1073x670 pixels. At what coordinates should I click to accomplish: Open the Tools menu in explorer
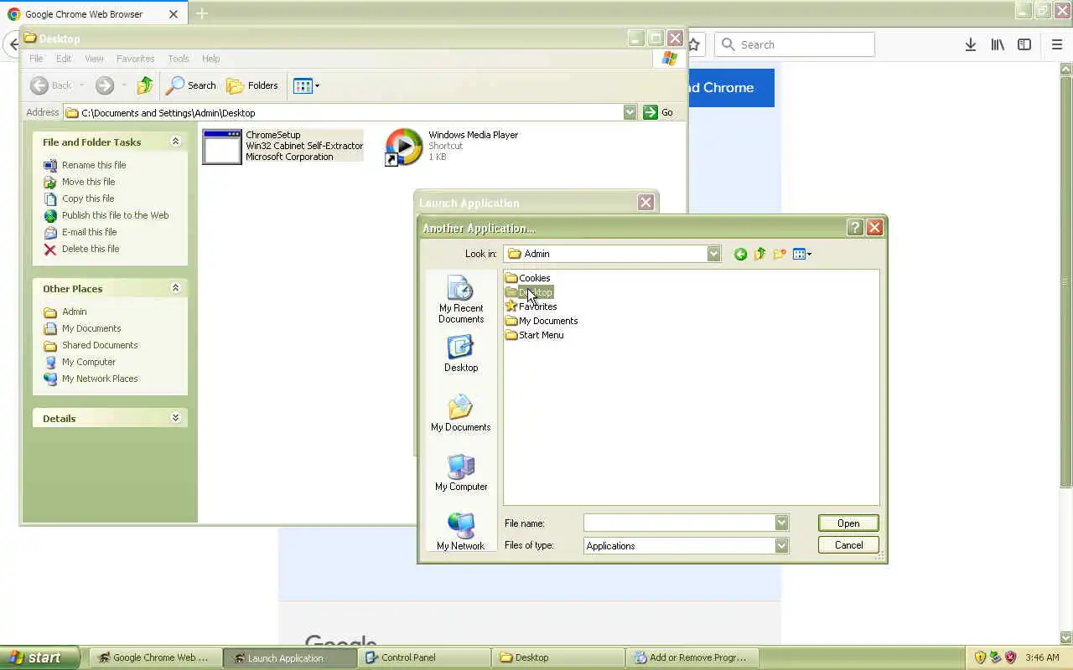coord(179,59)
